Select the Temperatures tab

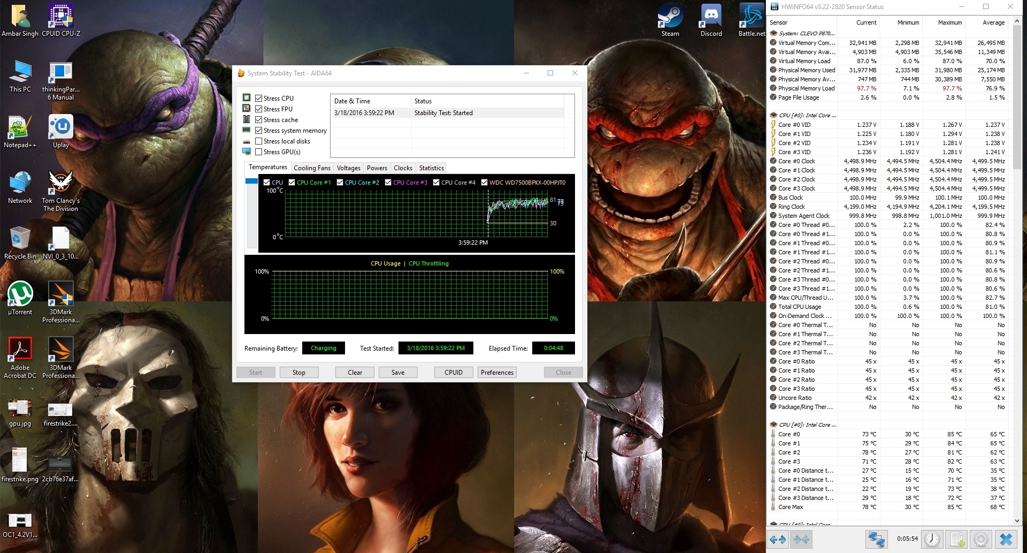pos(268,167)
